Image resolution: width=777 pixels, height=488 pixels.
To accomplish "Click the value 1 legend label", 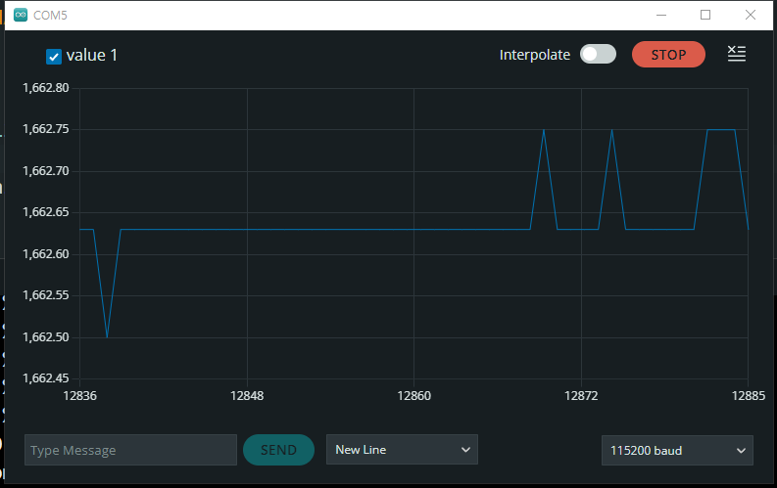I will (92, 56).
